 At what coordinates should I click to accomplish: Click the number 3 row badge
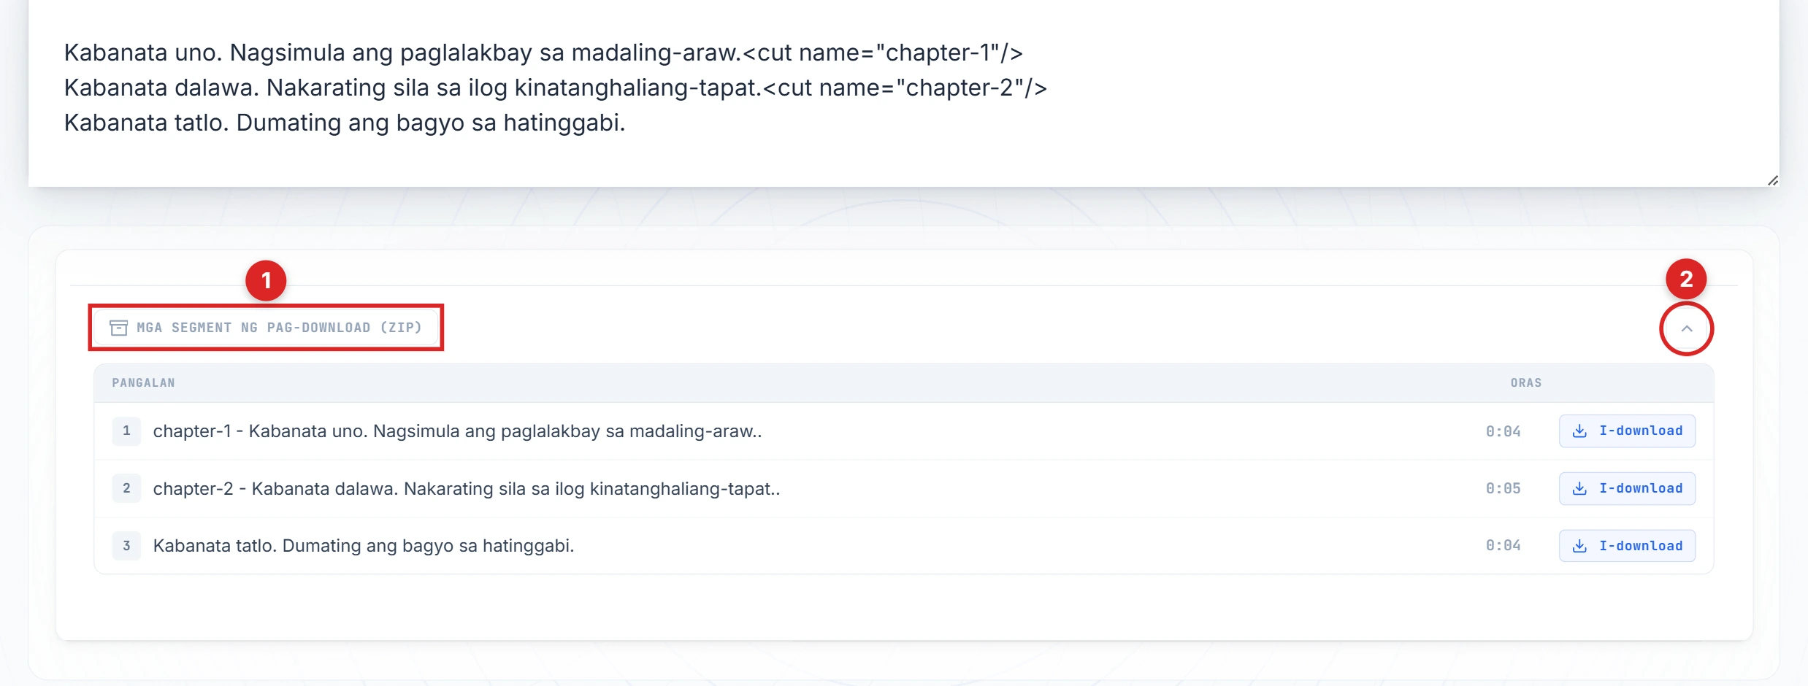coord(126,546)
